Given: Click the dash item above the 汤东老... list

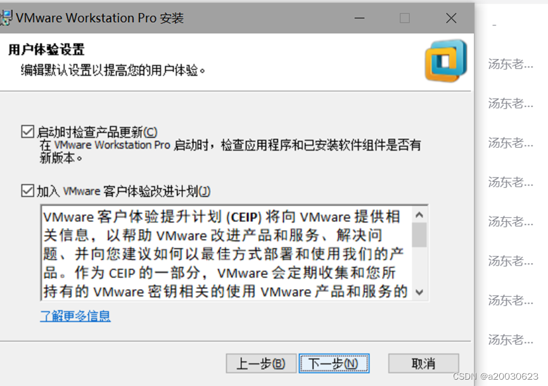Looking at the screenshot, I should [x=494, y=25].
